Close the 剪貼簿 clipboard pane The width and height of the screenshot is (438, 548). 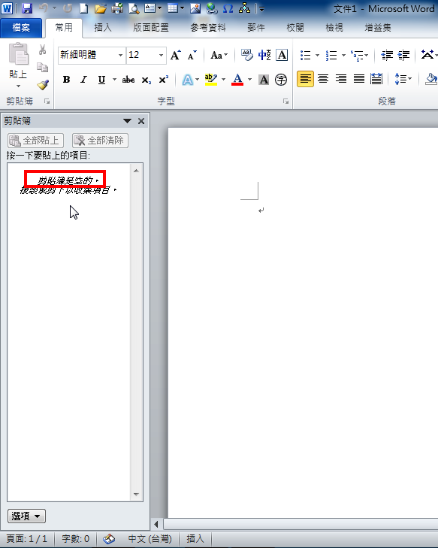[141, 121]
